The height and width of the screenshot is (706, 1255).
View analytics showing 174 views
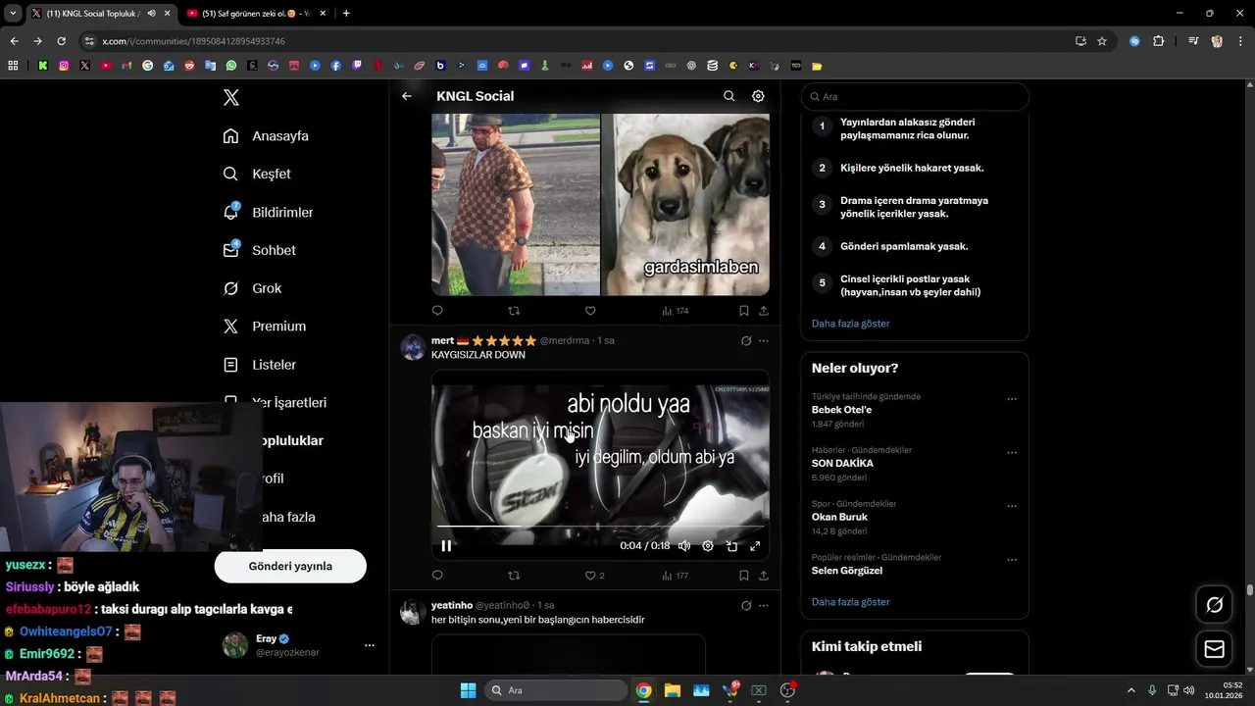tap(675, 311)
